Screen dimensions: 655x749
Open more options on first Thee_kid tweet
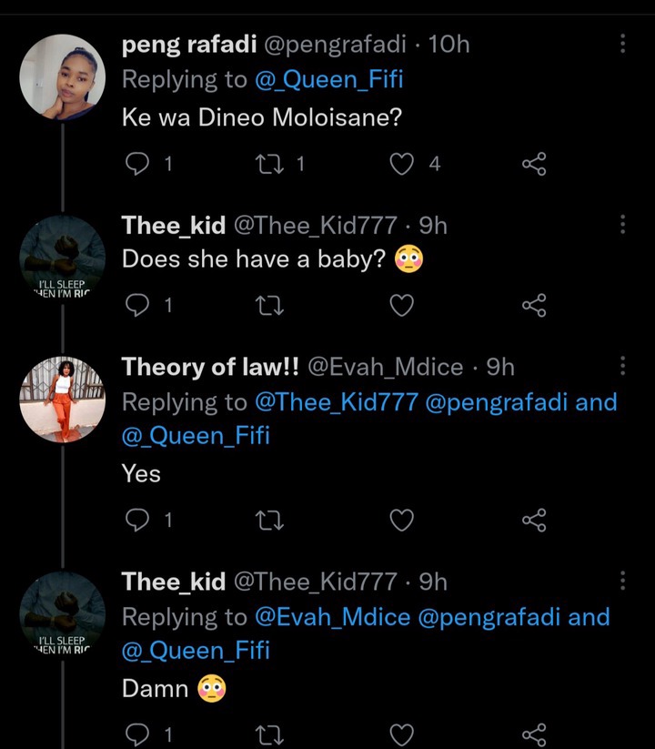622,224
